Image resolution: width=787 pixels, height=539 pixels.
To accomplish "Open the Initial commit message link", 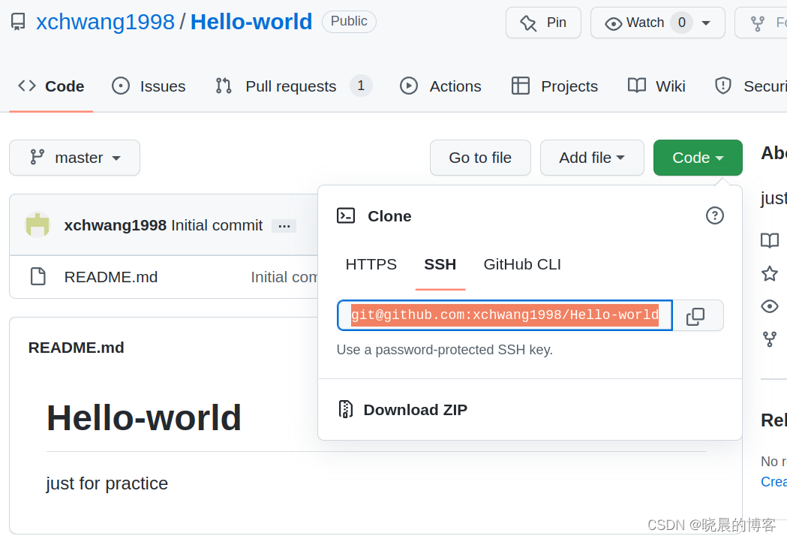I will point(217,225).
